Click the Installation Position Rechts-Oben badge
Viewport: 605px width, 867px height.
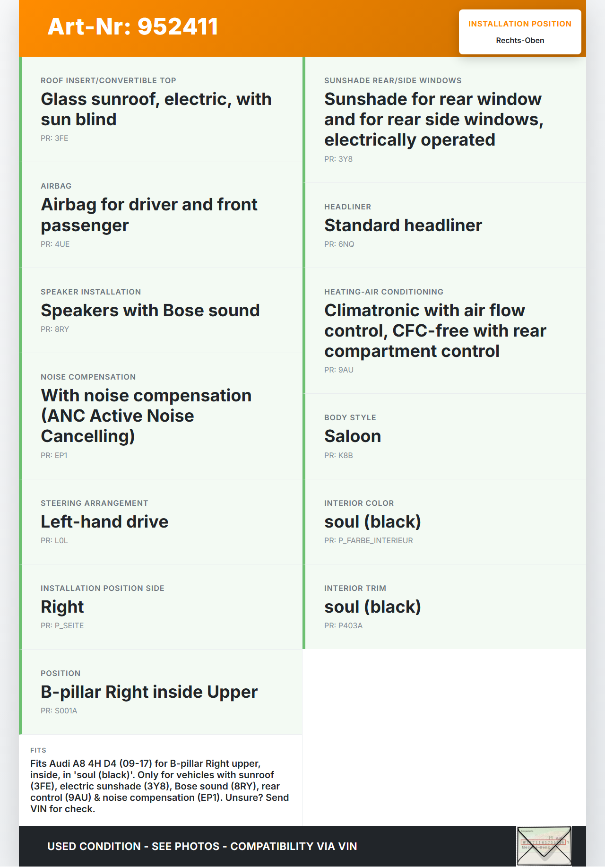pyautogui.click(x=520, y=32)
